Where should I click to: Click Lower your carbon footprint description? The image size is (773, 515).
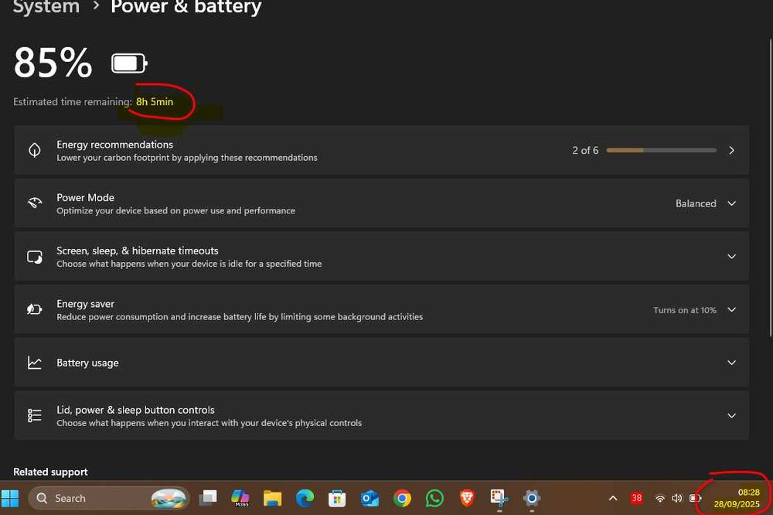187,158
